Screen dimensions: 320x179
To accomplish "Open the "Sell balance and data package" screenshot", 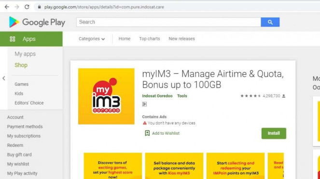I will coord(174,166).
